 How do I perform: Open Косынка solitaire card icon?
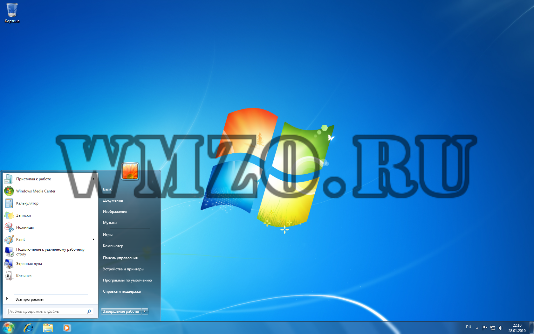point(9,276)
